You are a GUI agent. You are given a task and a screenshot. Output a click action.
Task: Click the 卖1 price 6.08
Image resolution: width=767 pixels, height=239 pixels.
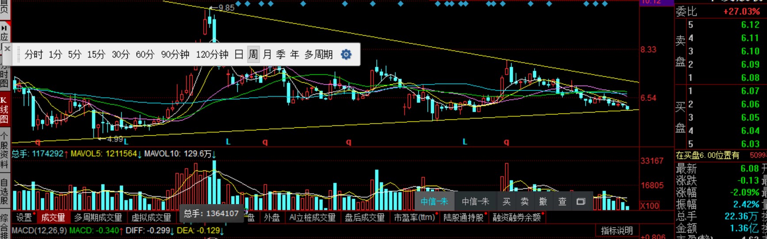coord(750,78)
